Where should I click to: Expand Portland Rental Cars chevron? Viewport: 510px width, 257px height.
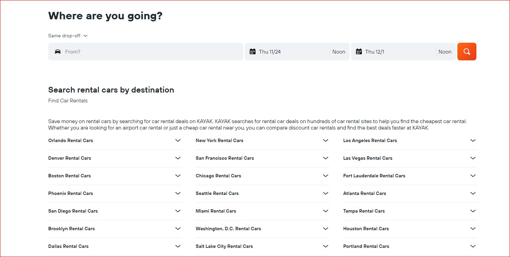473,246
